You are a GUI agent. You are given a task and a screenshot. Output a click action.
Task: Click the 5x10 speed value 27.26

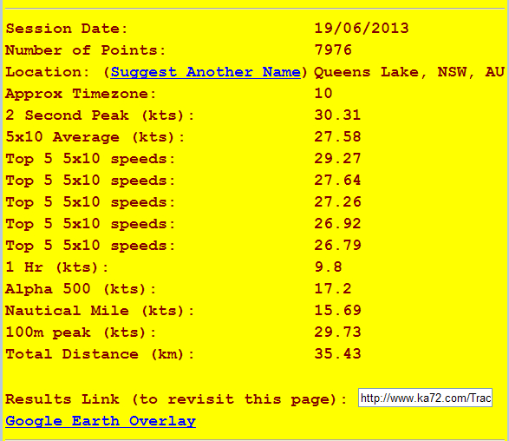[337, 201]
